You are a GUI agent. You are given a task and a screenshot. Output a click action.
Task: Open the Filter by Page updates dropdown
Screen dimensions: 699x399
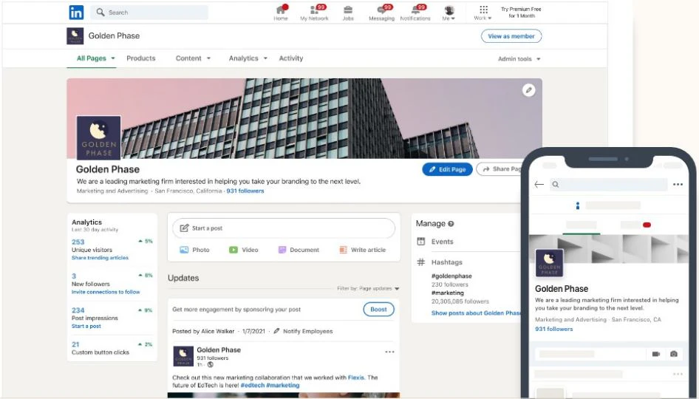(368, 288)
